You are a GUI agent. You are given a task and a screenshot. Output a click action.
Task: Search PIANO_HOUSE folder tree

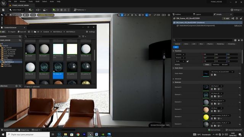[x=20, y=40]
